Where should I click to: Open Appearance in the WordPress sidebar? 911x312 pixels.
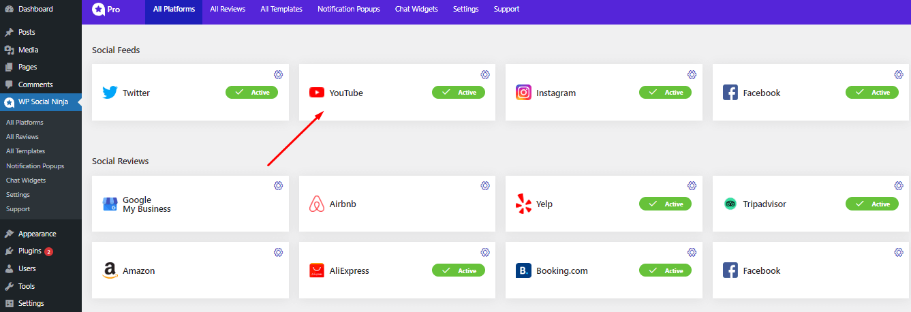(41, 234)
